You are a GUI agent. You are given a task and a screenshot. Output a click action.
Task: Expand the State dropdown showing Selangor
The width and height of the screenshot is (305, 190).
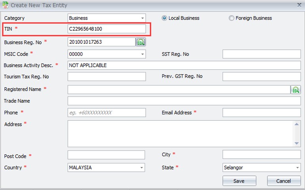pos(297,168)
